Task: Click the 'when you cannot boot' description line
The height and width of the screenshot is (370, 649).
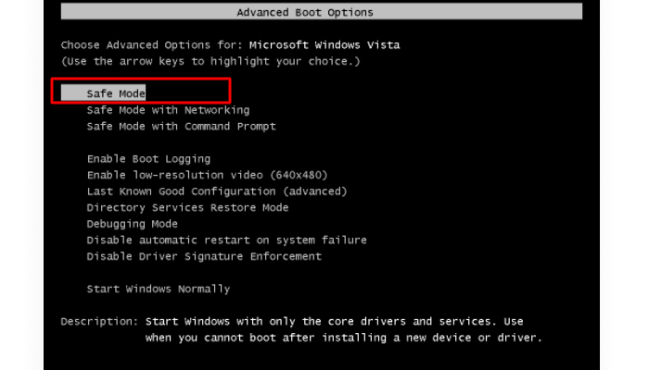Action: [x=343, y=338]
